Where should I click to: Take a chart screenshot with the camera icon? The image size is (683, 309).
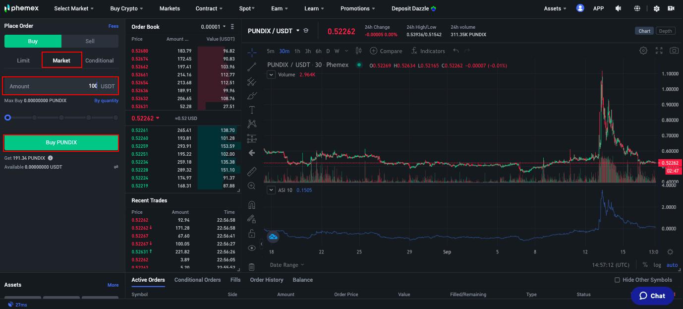(674, 50)
